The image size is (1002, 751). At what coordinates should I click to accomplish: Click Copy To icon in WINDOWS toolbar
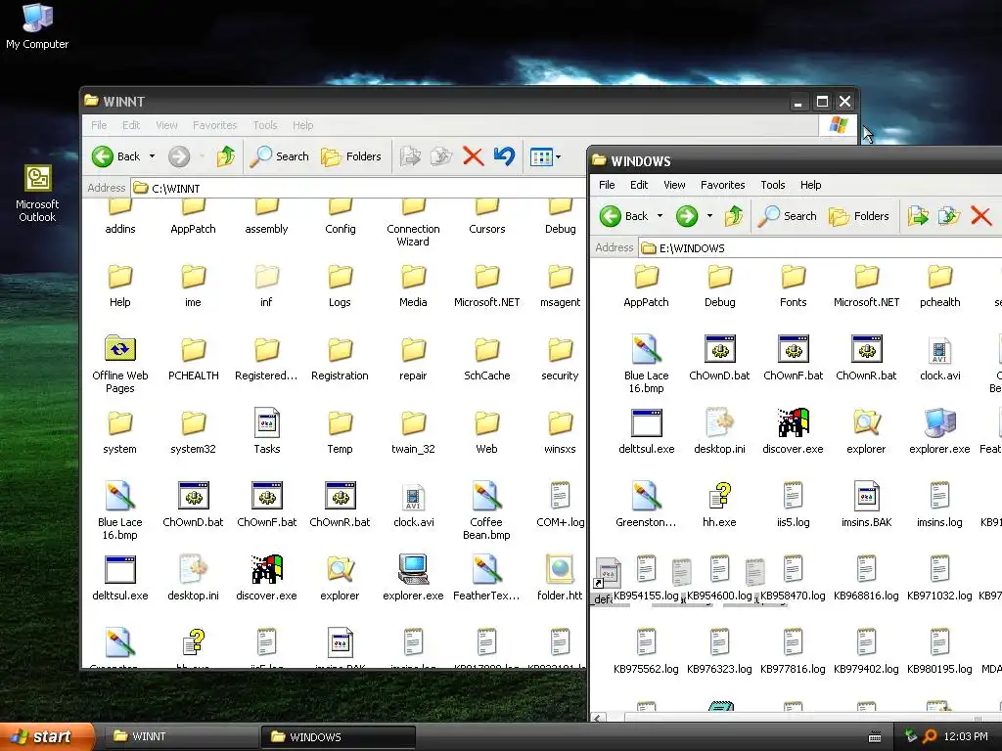coord(949,216)
